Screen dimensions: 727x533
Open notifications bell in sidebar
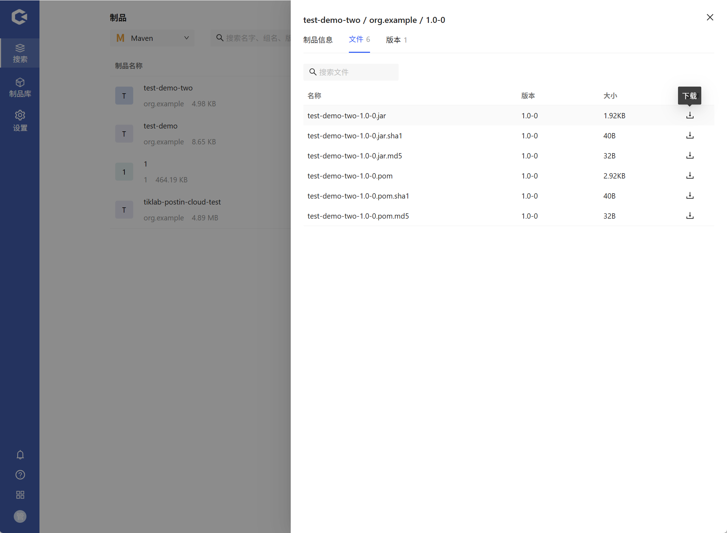coord(20,455)
